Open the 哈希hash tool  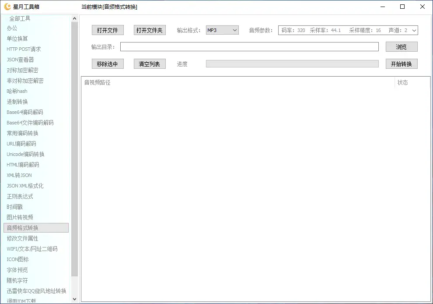coord(17,91)
